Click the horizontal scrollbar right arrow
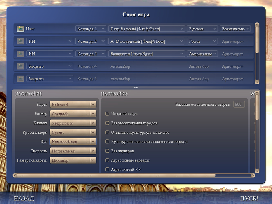The width and height of the screenshot is (272, 204). coord(253,175)
